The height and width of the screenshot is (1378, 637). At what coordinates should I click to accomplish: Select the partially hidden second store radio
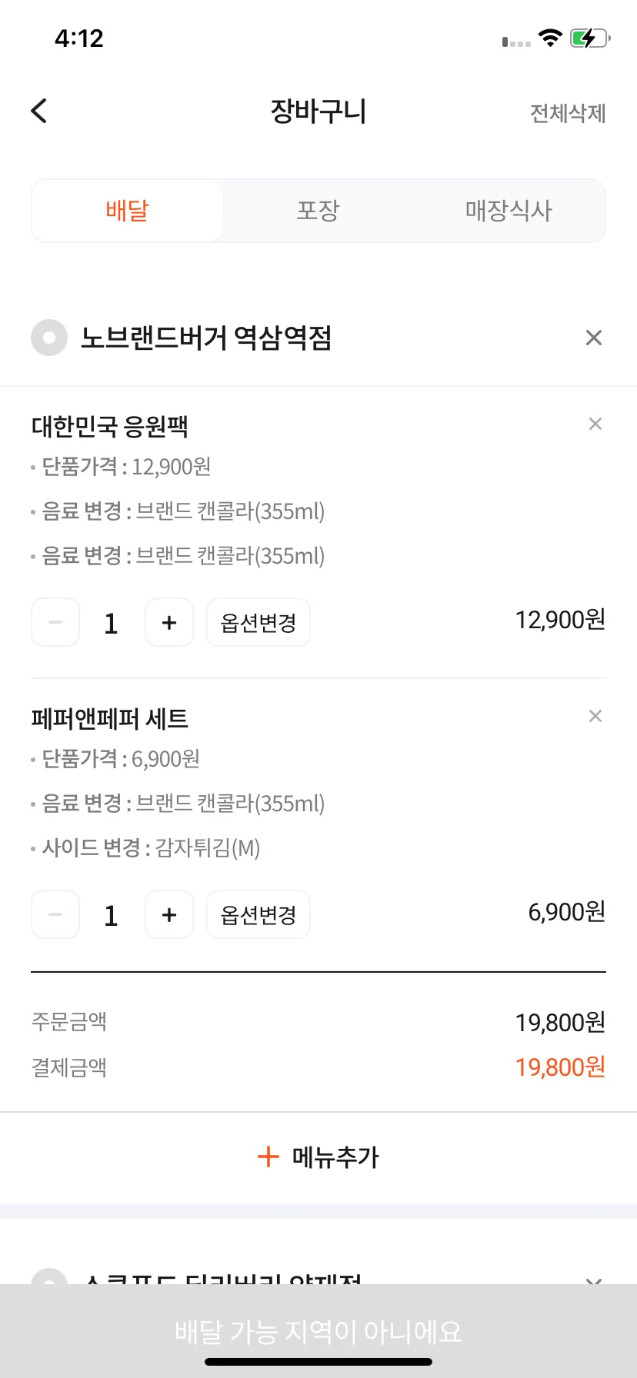pos(49,1277)
